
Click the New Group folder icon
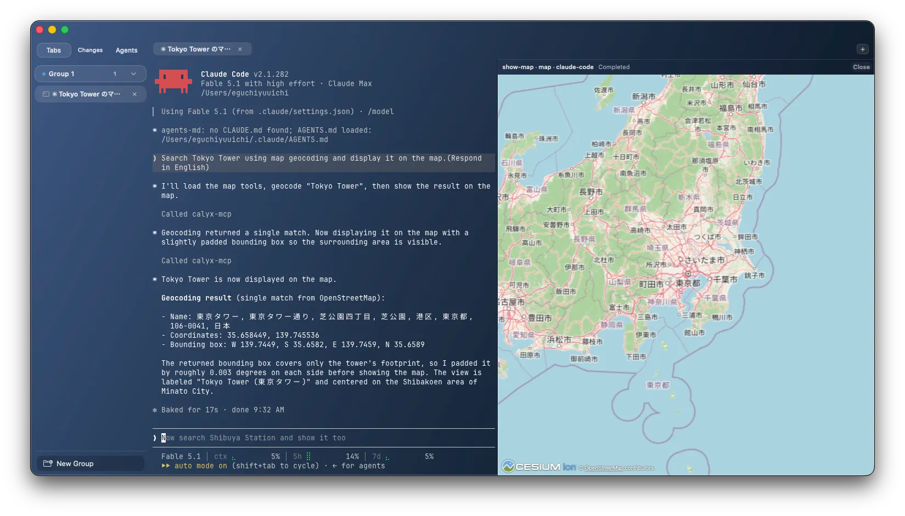(48, 463)
